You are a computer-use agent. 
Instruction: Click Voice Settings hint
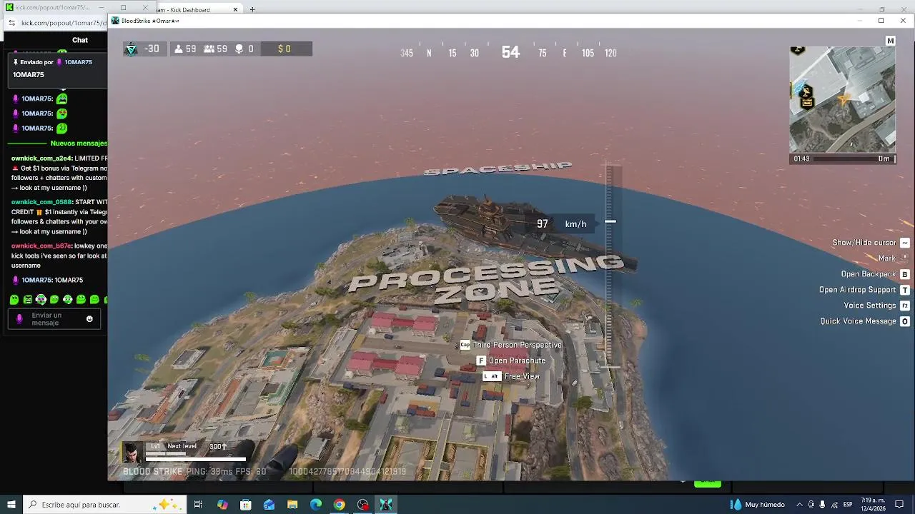(x=876, y=306)
